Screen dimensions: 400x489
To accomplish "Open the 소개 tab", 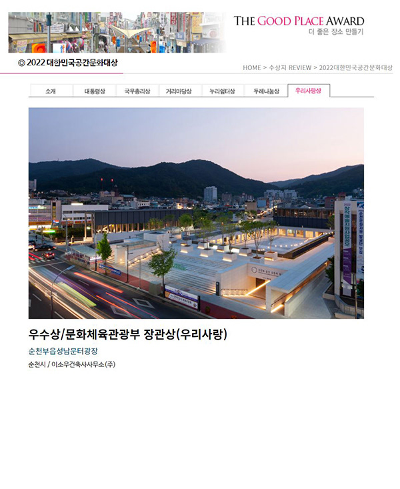I will point(51,91).
